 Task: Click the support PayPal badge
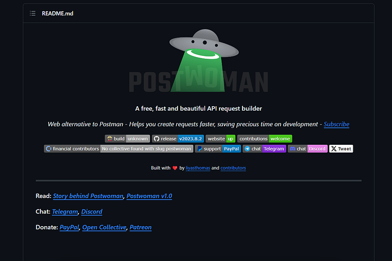pos(218,149)
